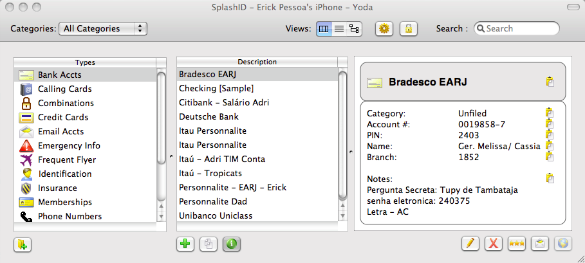Viewport: 585px width, 263px height.
Task: Select the Identification type
Action: pyautogui.click(x=85, y=174)
